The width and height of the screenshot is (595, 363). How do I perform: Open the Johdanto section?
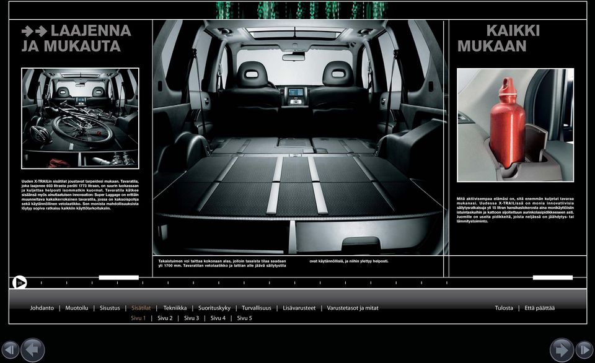(42, 308)
